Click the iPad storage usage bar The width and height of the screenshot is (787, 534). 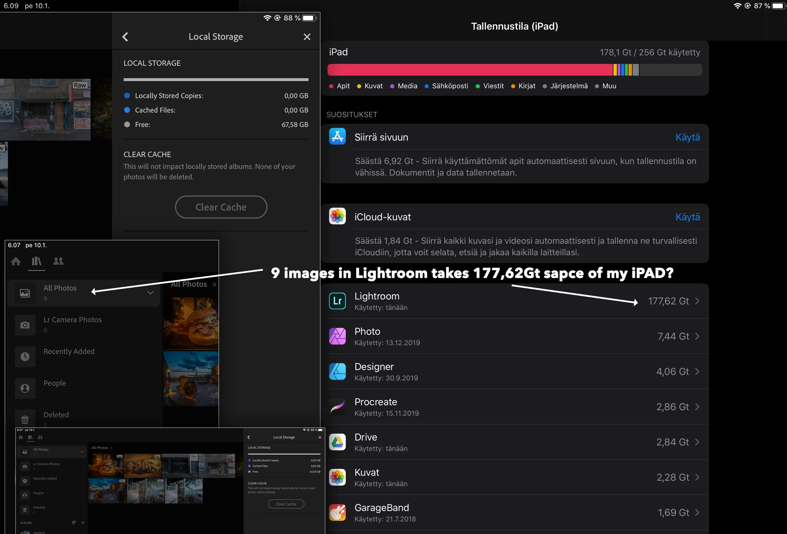(514, 70)
